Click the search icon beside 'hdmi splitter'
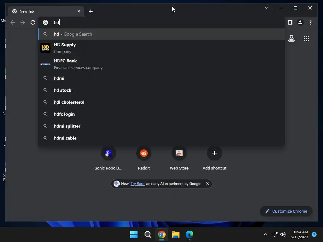The height and width of the screenshot is (242, 323). pos(45,126)
